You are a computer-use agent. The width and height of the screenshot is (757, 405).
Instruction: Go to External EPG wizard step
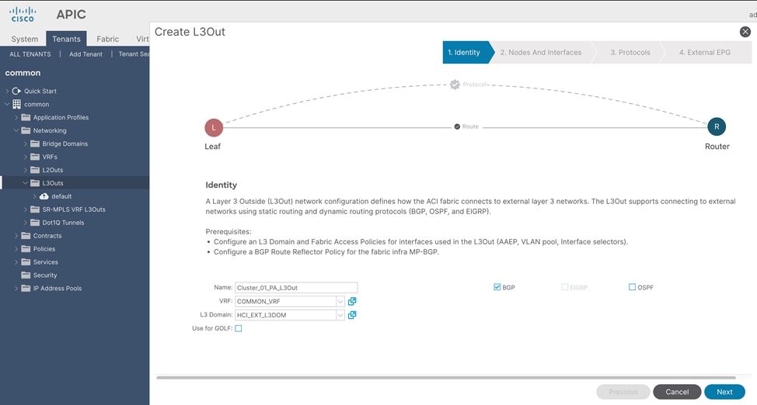tap(705, 53)
